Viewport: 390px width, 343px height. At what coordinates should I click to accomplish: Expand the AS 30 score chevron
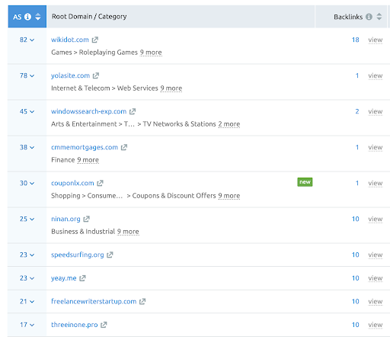pos(32,183)
